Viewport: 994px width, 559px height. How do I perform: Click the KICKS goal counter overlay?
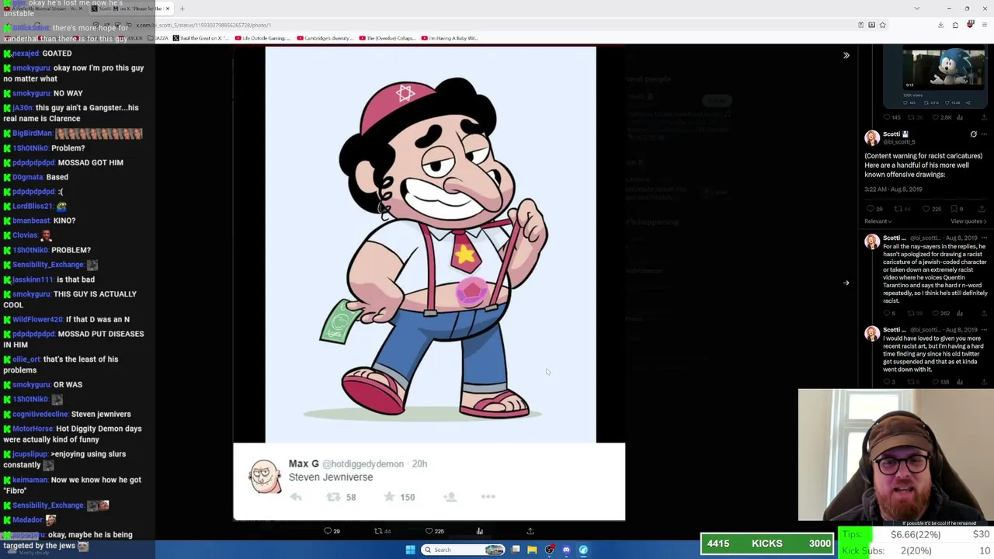pos(767,543)
